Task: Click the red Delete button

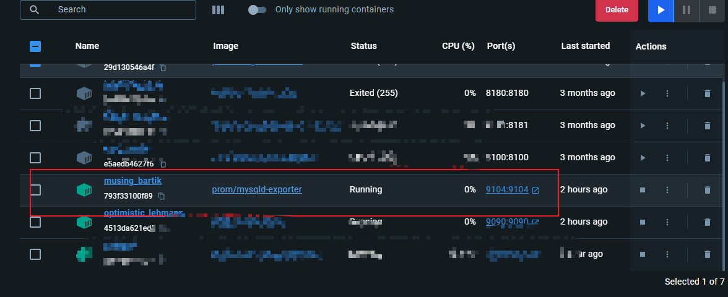Action: click(x=617, y=10)
